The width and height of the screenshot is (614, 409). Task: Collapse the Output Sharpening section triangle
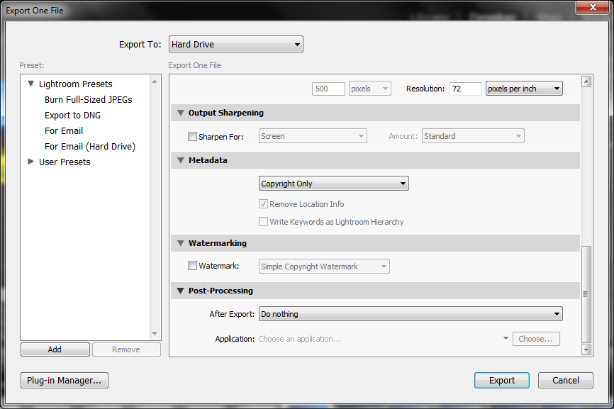181,113
